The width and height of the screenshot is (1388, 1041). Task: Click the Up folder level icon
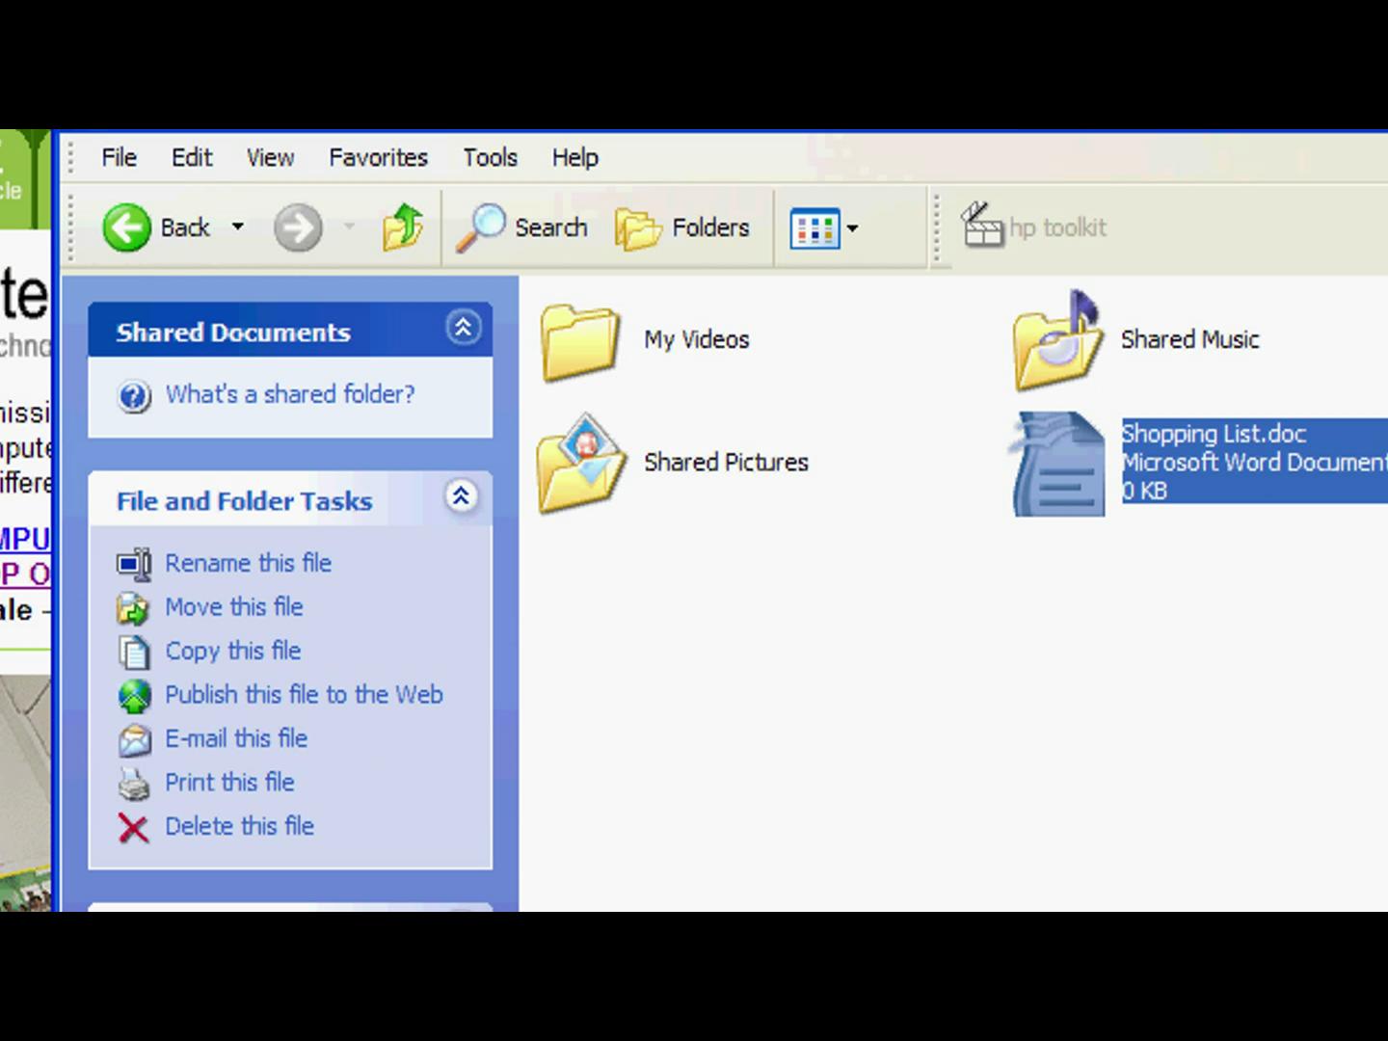[x=403, y=228]
